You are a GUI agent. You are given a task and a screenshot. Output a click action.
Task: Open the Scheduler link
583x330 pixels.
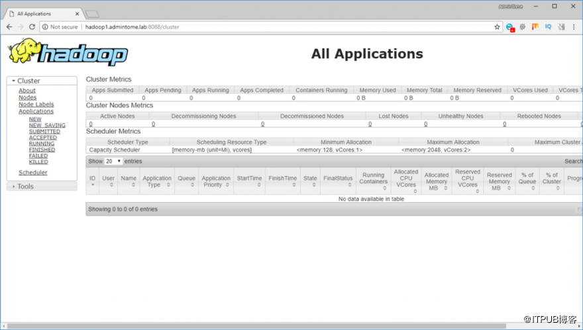[33, 172]
